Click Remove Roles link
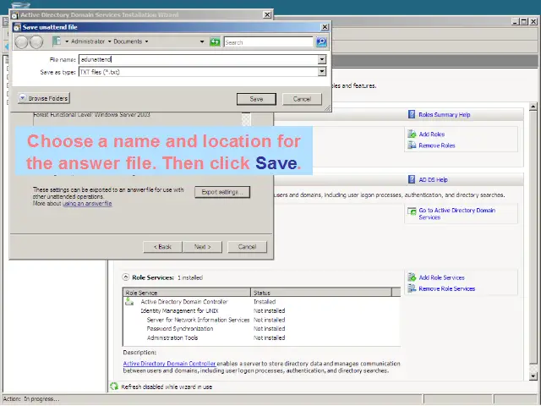541x406 pixels. [437, 145]
